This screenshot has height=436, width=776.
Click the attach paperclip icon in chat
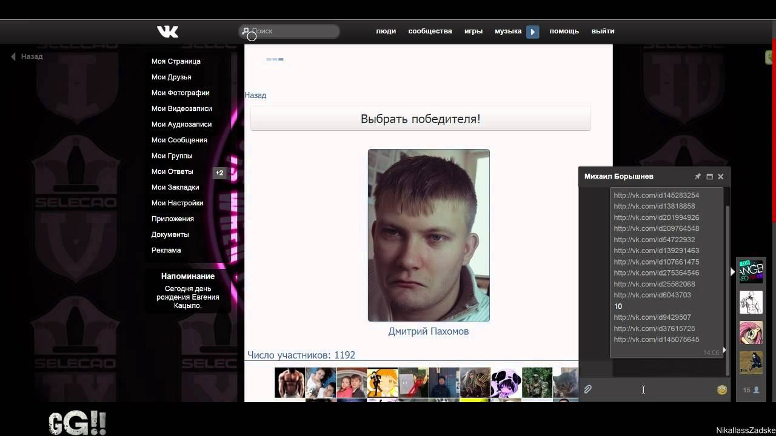587,389
